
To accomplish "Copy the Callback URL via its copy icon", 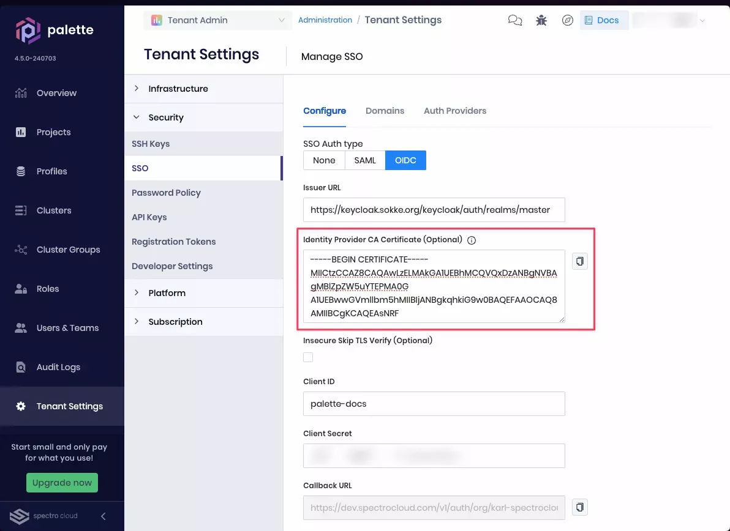I will coord(579,507).
